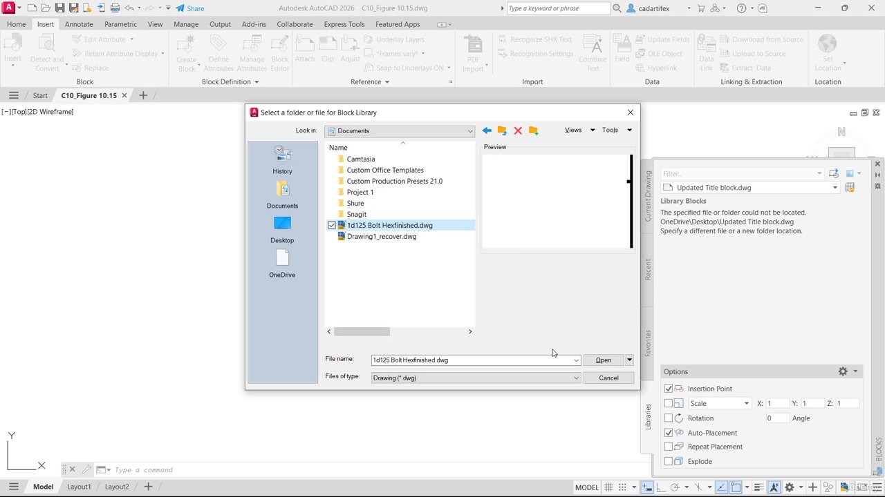Open the Options gear in Blocks palette
Screen dimensions: 885x497
(843, 371)
